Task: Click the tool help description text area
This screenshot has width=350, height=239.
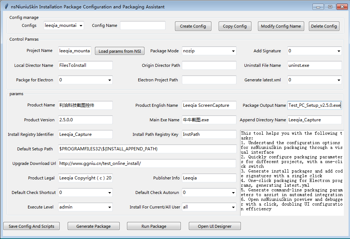Action: point(292,173)
